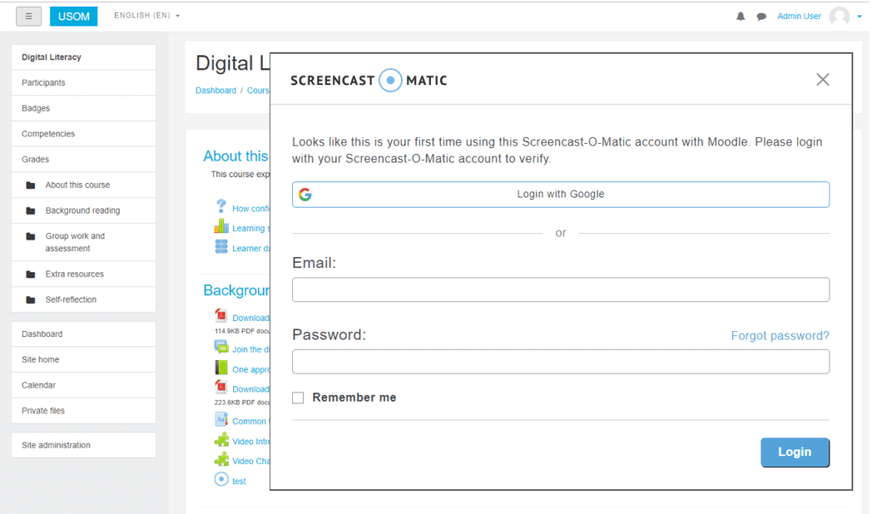Screen dimensions: 872x514
Task: Click the folder icon for Self-reflection
Action: click(31, 300)
